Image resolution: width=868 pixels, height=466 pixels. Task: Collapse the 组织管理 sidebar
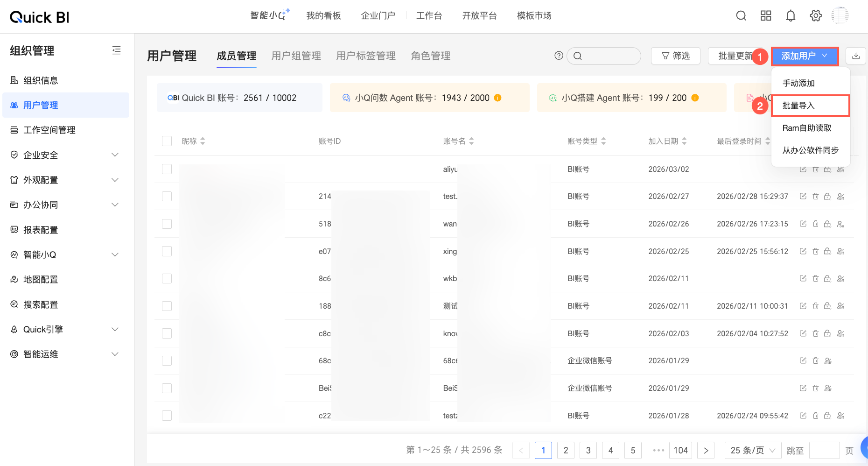(117, 50)
